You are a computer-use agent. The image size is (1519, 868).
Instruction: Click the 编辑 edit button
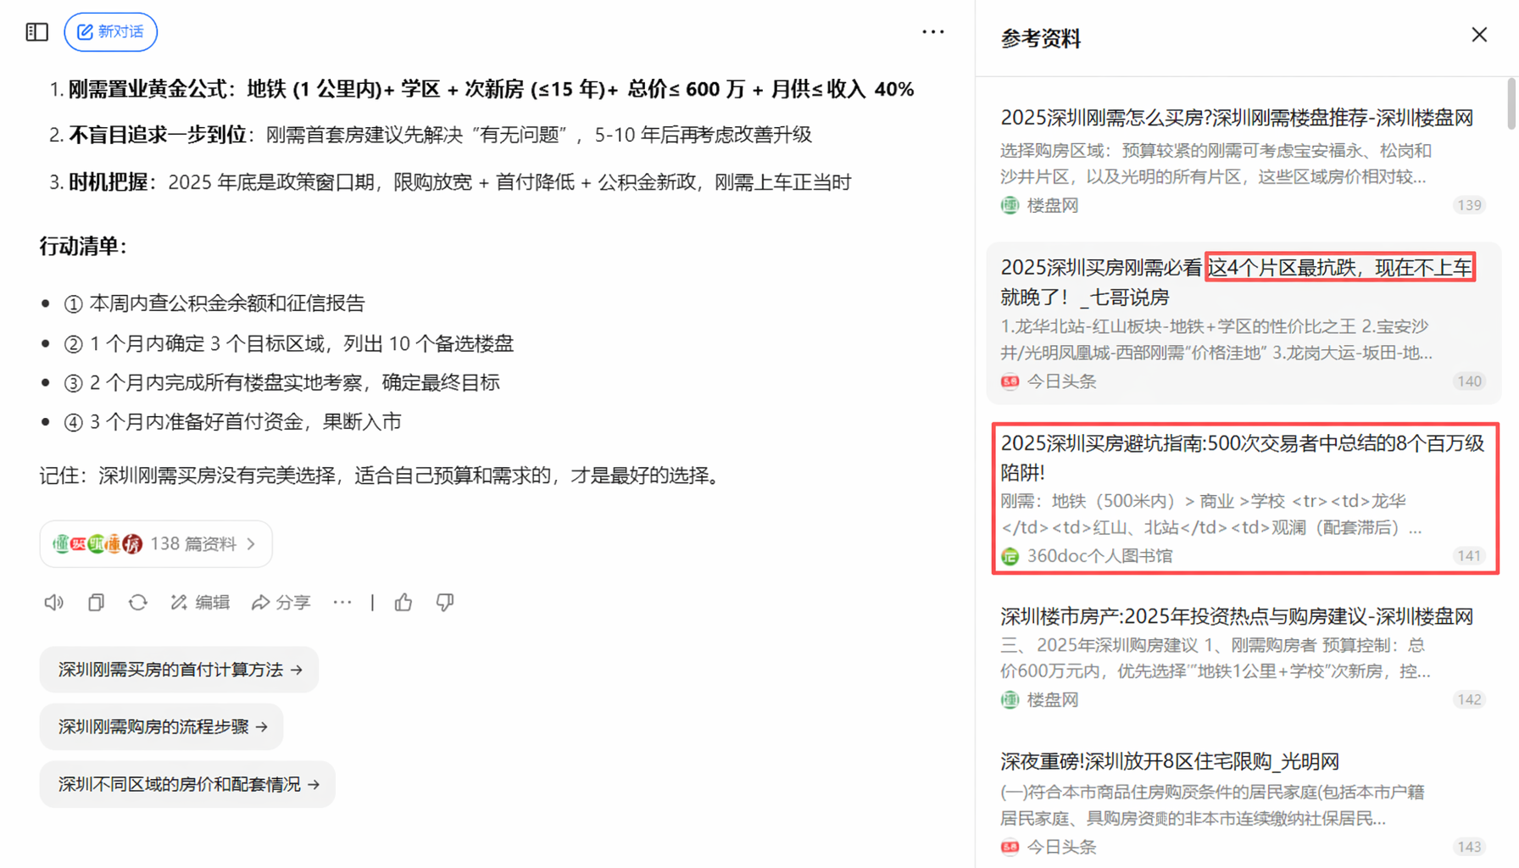point(200,603)
